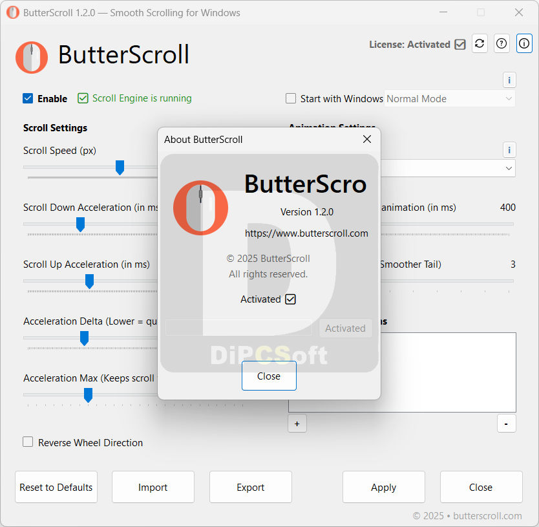Click the Scroll Engine is running checkbox
Image resolution: width=539 pixels, height=527 pixels.
[x=83, y=98]
